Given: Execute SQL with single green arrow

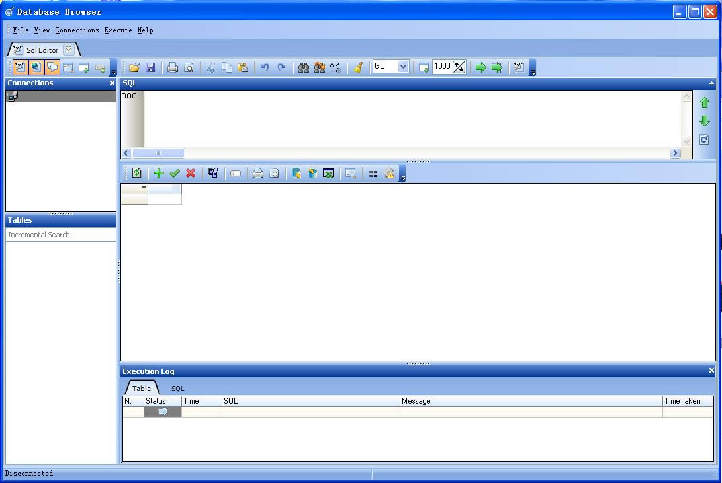Looking at the screenshot, I should coord(480,67).
